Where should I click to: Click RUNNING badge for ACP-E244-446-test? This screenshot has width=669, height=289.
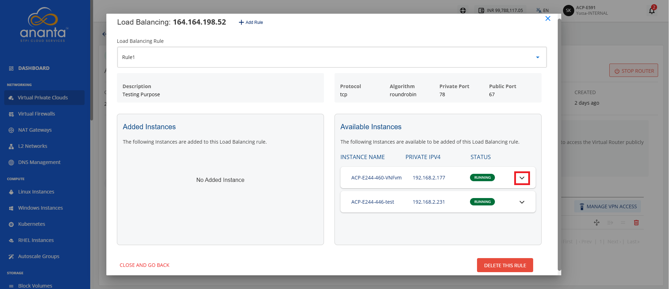[482, 202]
